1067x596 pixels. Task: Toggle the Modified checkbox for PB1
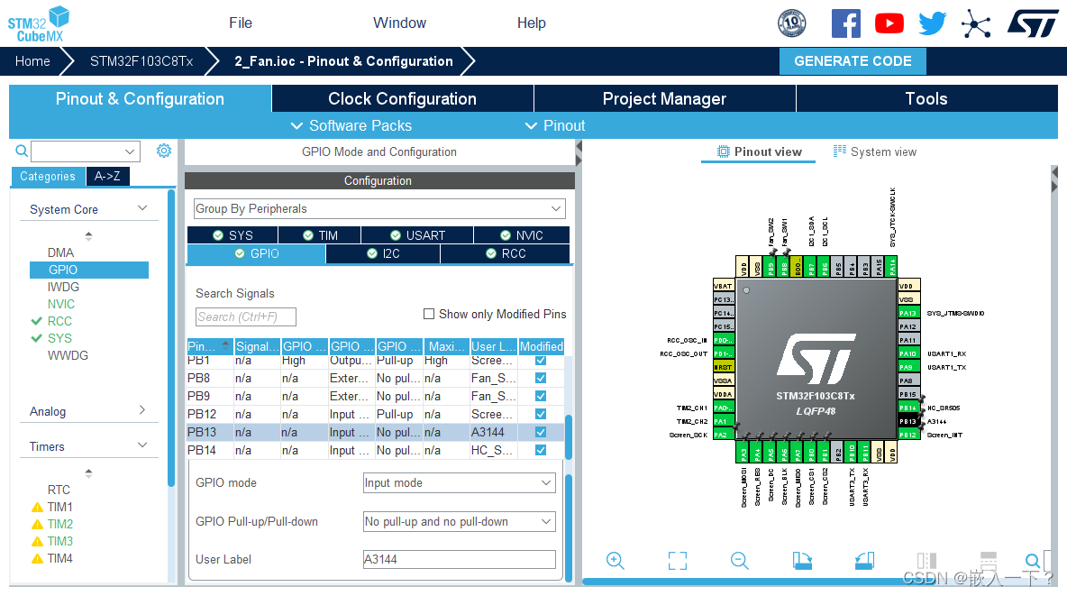pyautogui.click(x=541, y=361)
